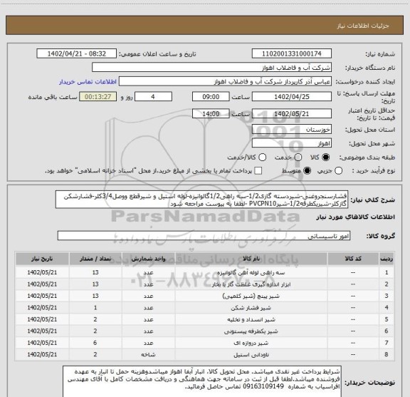Click the goods group field امور تاسیساتی

click(x=204, y=236)
